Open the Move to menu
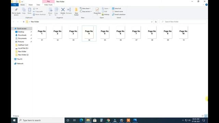219x123 pixels. tap(50, 12)
